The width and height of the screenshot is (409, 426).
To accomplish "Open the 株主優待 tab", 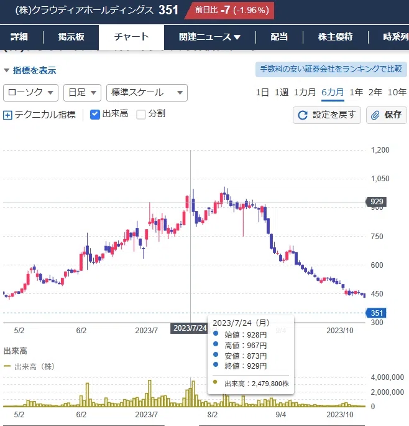I will click(335, 37).
